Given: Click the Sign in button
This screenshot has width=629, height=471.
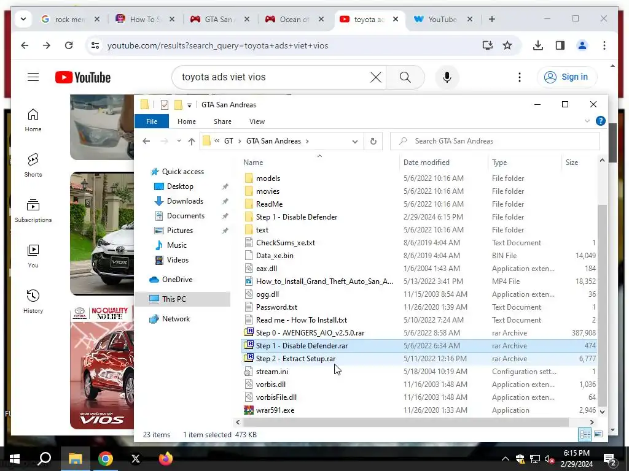Looking at the screenshot, I should pos(567,77).
